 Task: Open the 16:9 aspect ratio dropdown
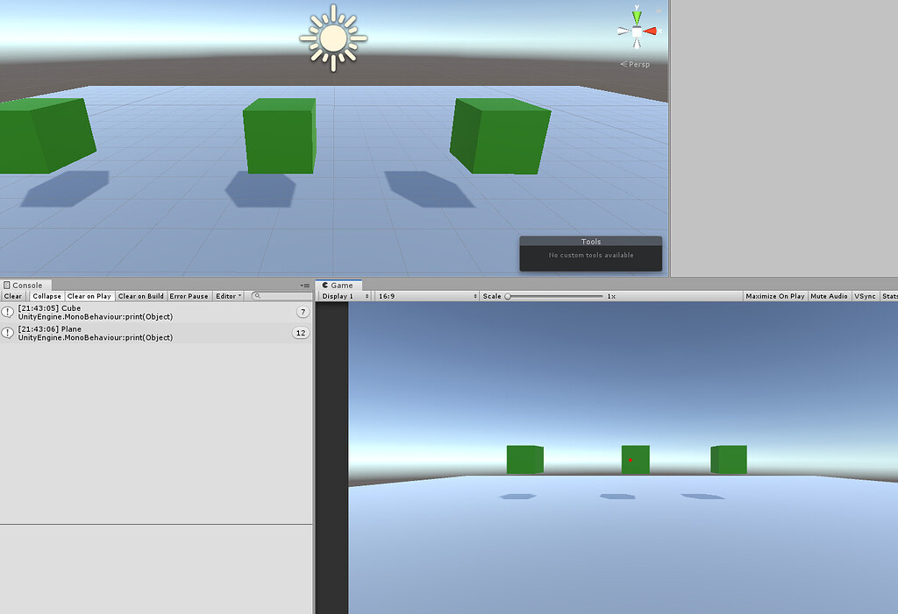(x=425, y=295)
